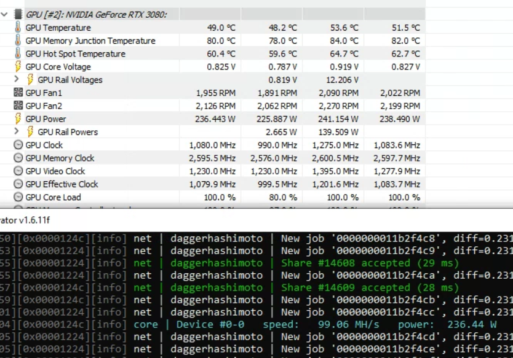
Task: Select the GPU Clock label
Action: (44, 146)
